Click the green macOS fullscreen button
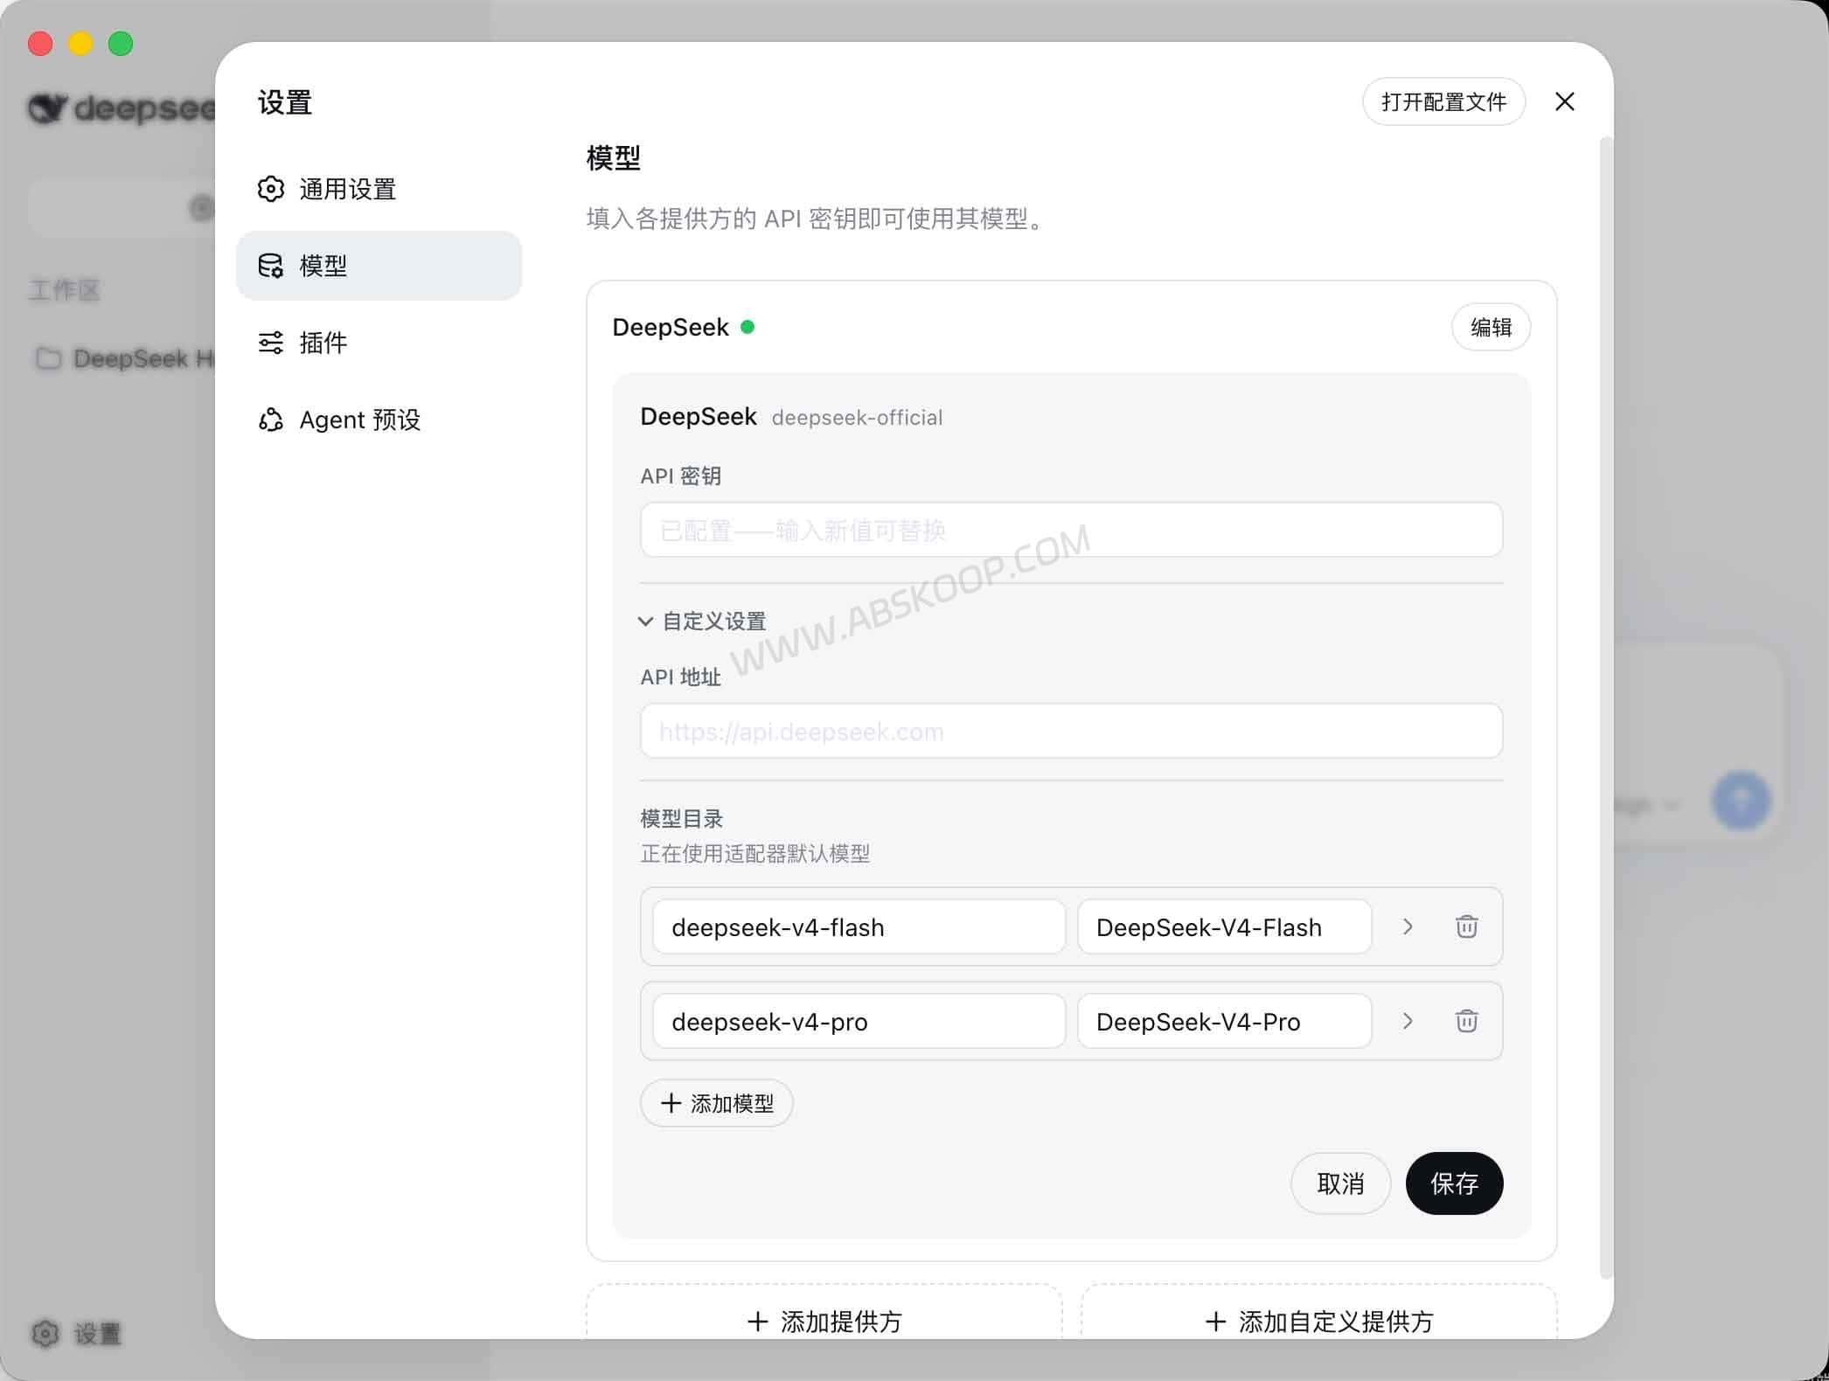This screenshot has height=1381, width=1829. point(121,44)
